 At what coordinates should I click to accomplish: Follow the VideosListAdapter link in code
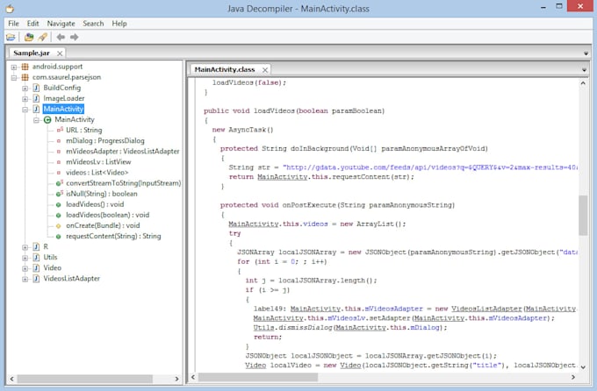[x=486, y=309]
